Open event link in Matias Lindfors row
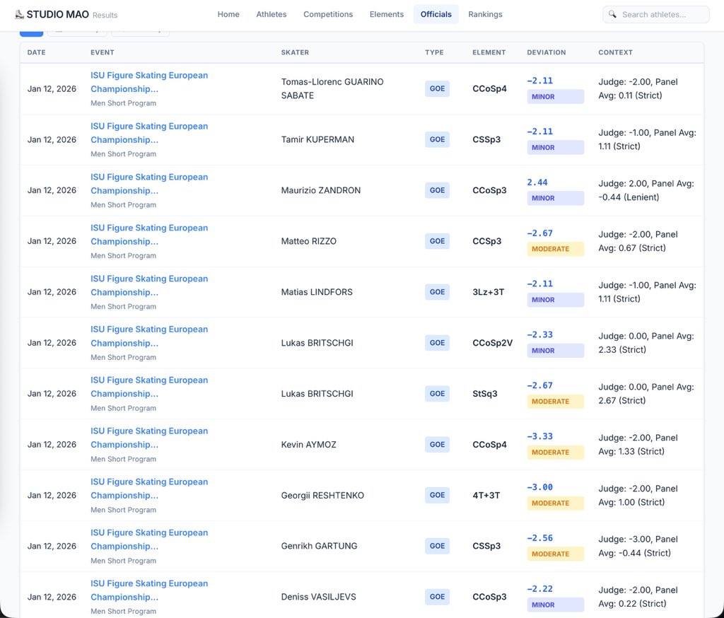The image size is (724, 618). (x=149, y=286)
